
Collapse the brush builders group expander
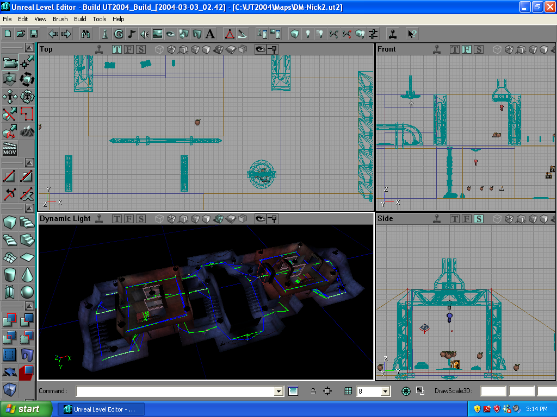[x=29, y=208]
